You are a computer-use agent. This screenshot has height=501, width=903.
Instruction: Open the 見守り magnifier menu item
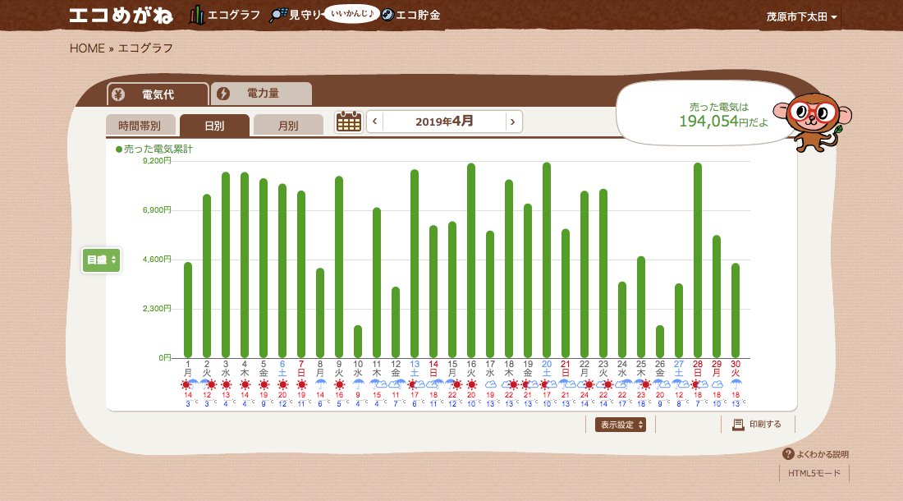(296, 15)
